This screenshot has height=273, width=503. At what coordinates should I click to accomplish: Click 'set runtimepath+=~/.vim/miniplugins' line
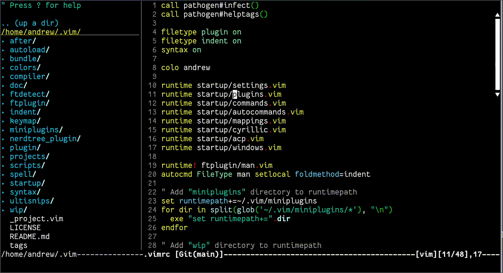239,201
